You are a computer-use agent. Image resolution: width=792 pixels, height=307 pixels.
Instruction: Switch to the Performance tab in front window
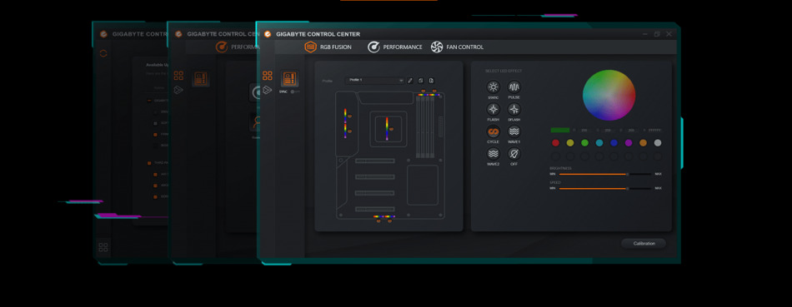pyautogui.click(x=394, y=47)
